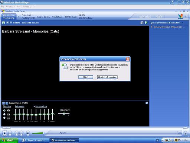Open the Copia da CD tab
Viewport: 190px width, 143px height.
(x=43, y=17)
